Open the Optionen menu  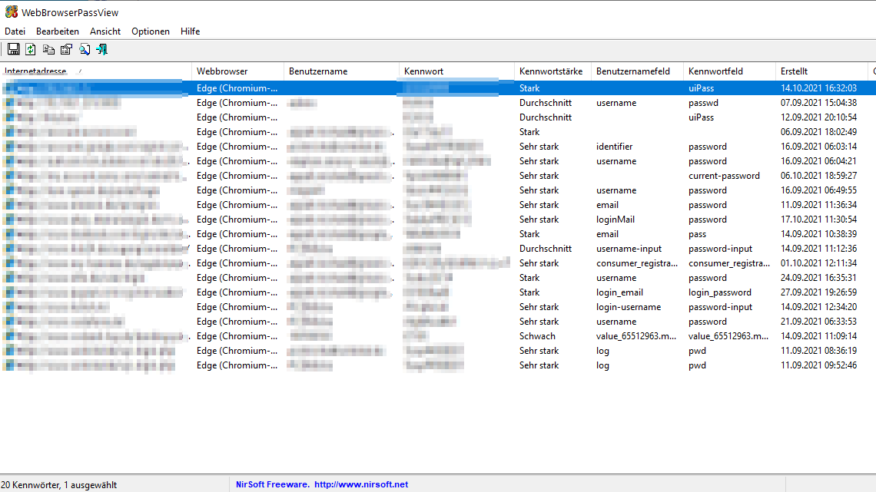click(151, 31)
